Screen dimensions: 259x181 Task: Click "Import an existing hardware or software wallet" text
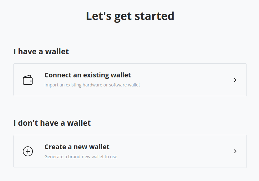(92, 85)
